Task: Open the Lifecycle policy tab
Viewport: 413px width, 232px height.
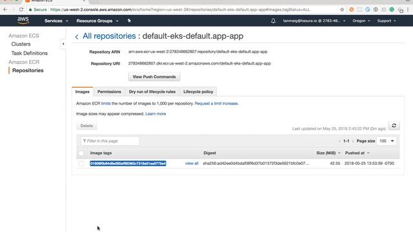Action: point(198,92)
